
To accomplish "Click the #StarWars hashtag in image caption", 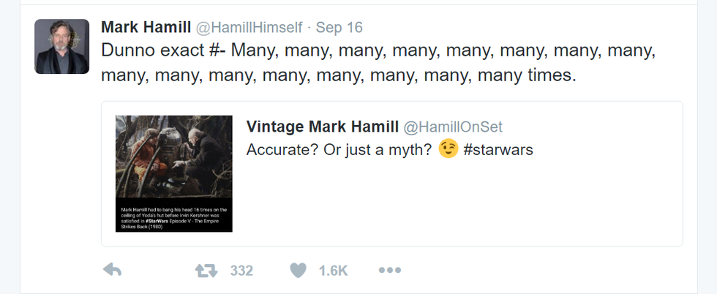I will [158, 219].
